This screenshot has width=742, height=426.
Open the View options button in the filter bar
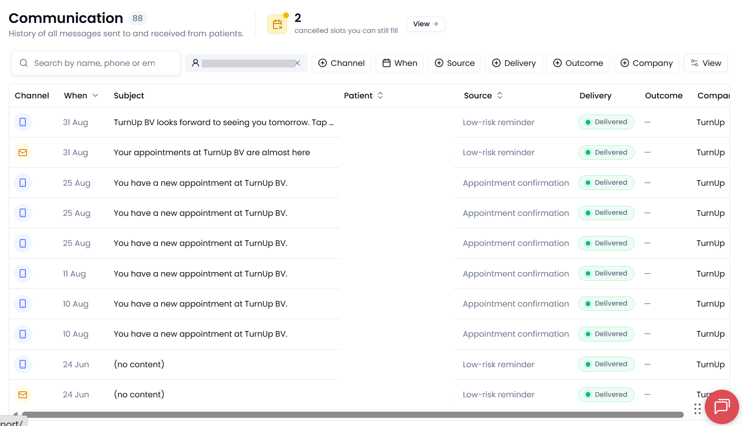point(706,63)
